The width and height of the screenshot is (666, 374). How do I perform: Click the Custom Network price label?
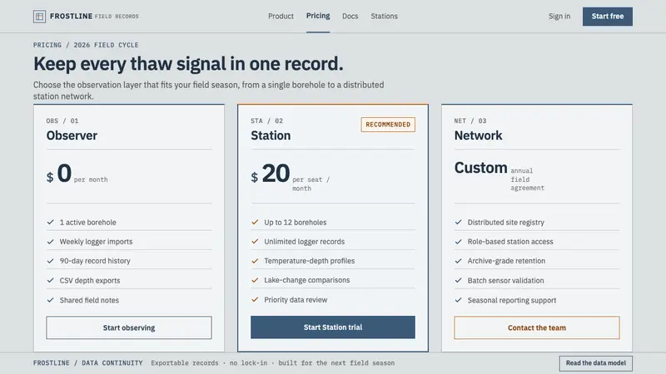[481, 168]
